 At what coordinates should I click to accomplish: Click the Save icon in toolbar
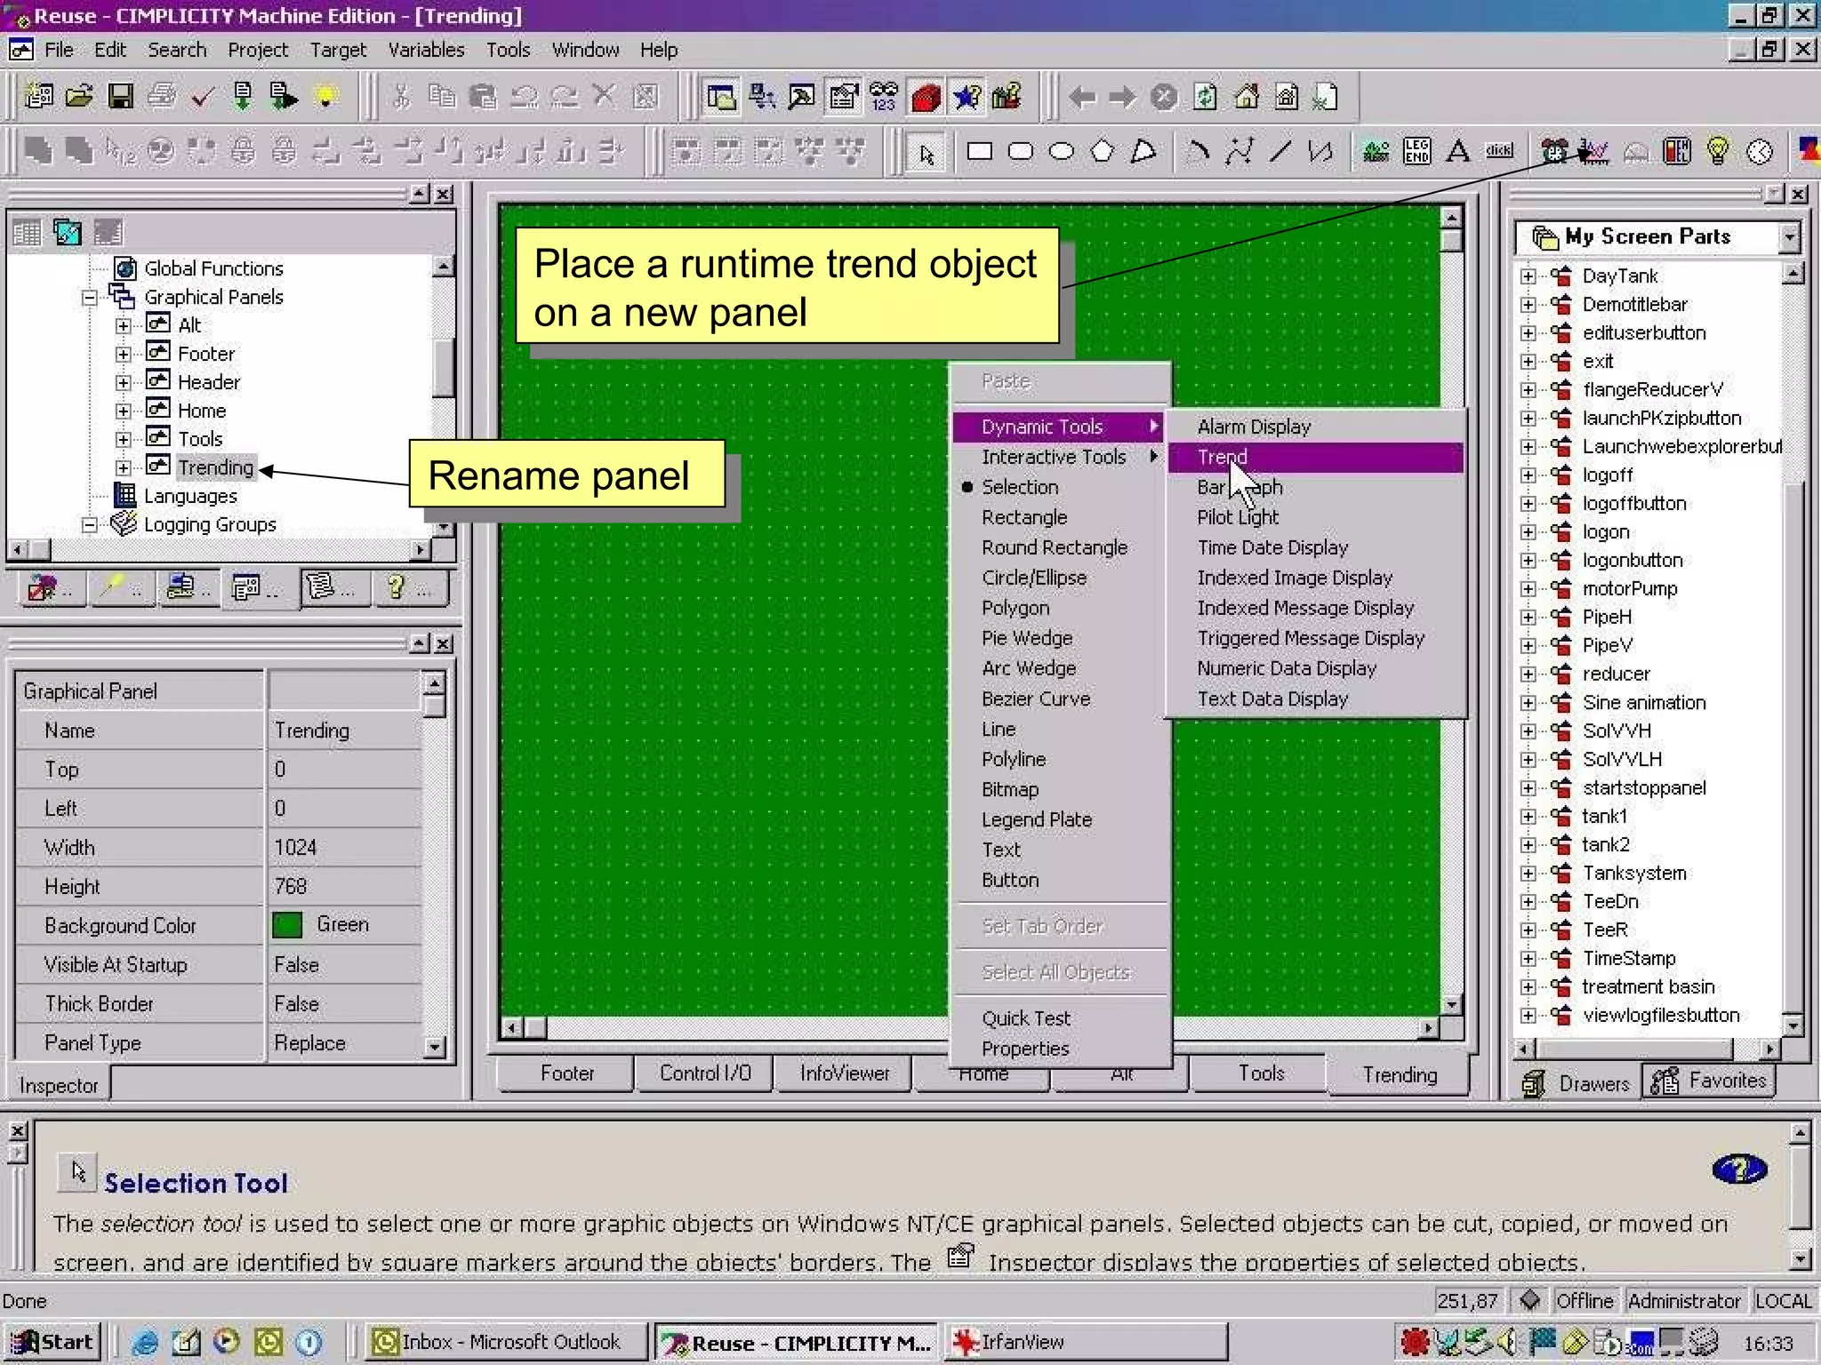tap(120, 97)
